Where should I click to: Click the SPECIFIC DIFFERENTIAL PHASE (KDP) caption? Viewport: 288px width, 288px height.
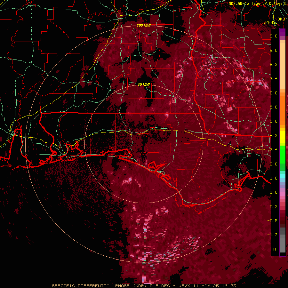(x=100, y=286)
